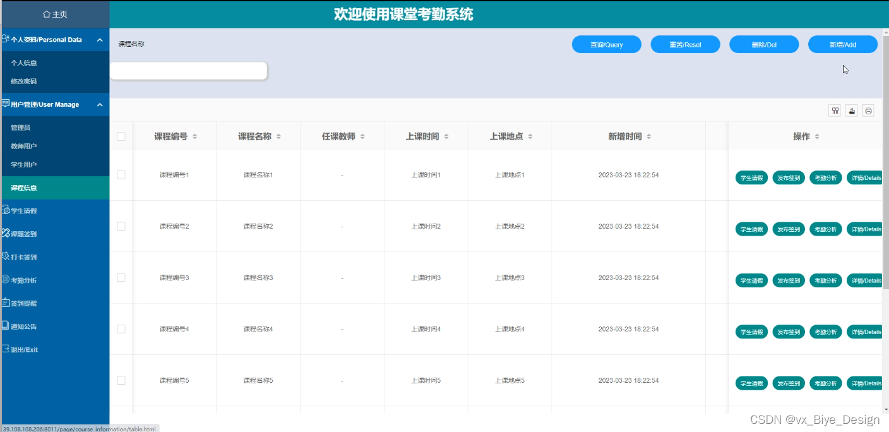Click the 新增/Add button
Viewport: 889px width, 432px height.
tap(843, 44)
